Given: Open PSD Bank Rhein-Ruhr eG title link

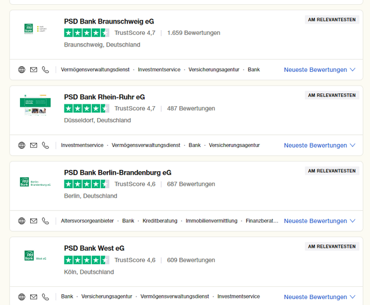Looking at the screenshot, I should 104,97.
